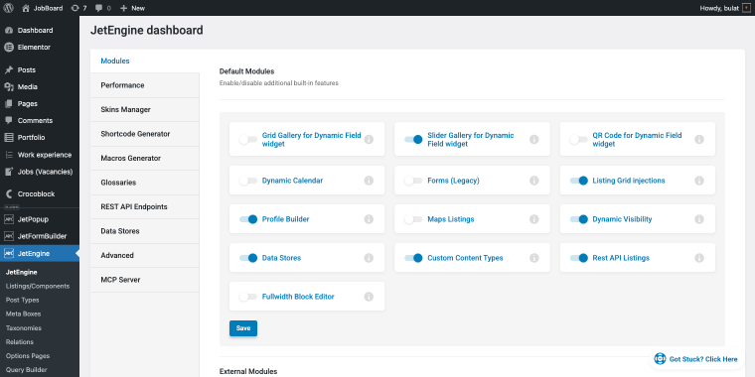This screenshot has width=755, height=377.
Task: Click the Posts pin icon
Action: pos(9,69)
